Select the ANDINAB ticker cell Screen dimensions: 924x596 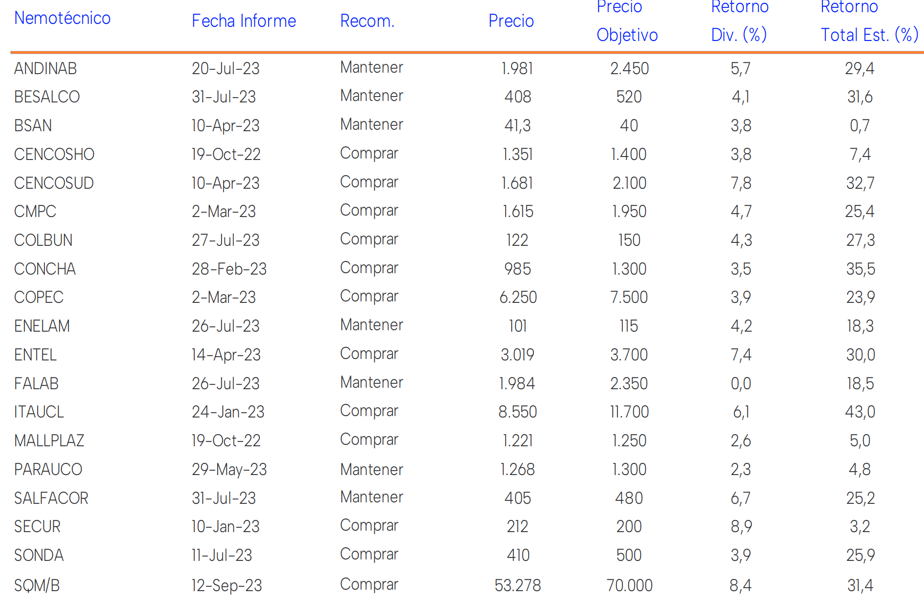pyautogui.click(x=45, y=68)
